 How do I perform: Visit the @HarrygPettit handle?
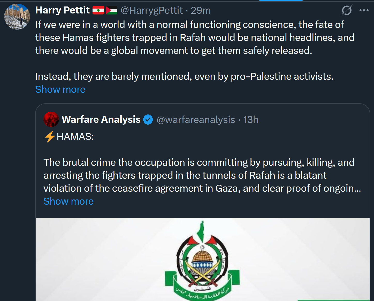click(152, 10)
